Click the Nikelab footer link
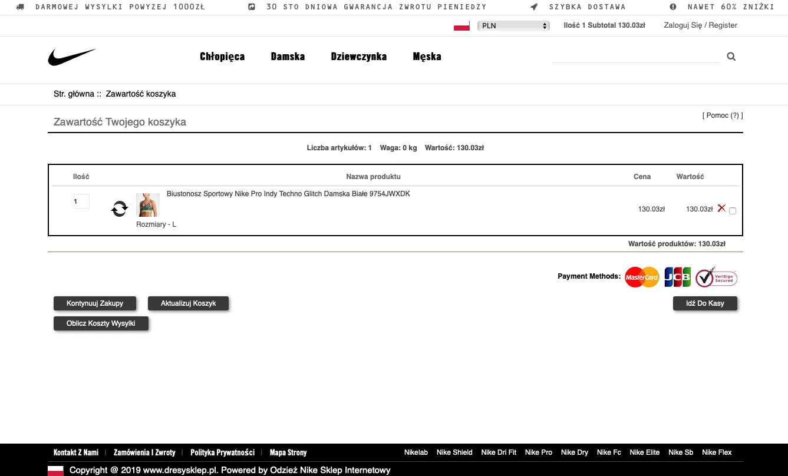Screen dimensions: 788x476 416,452
